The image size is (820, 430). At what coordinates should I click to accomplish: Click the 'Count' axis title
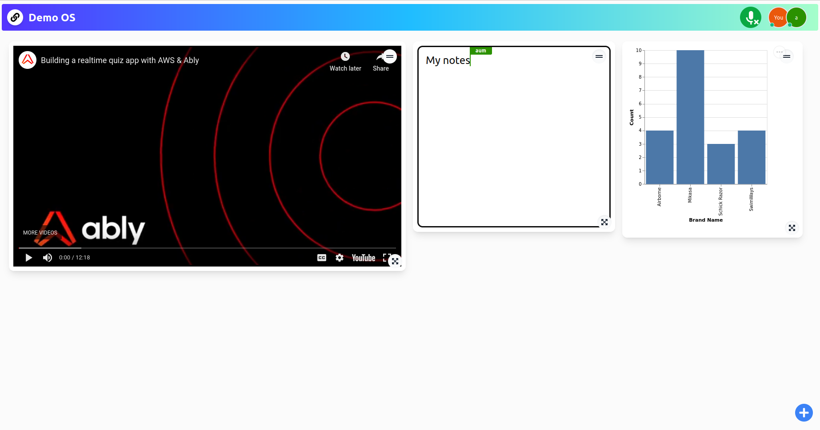(x=632, y=117)
